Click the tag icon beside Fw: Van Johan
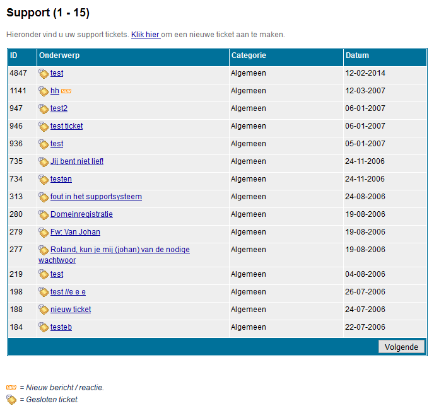Screen dimensions: 434x406 [x=44, y=233]
